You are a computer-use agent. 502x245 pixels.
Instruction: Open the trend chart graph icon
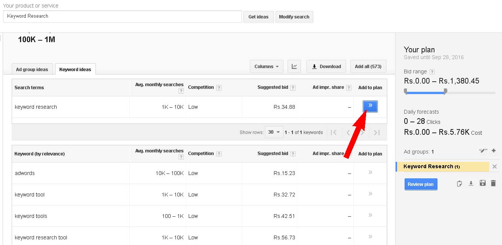pyautogui.click(x=294, y=66)
